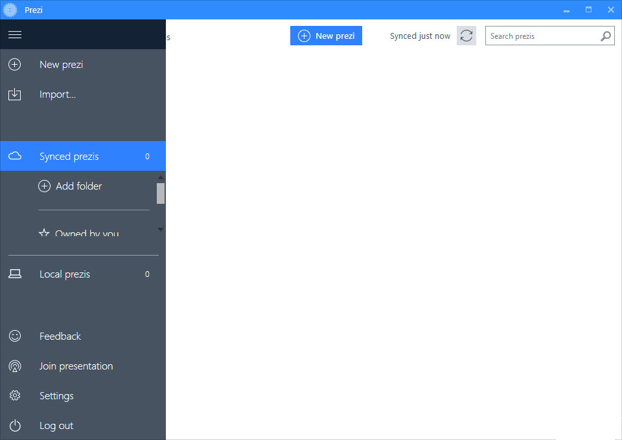Click the New prezi plus icon in sidebar
Viewport: 622px width, 440px height.
pos(15,65)
